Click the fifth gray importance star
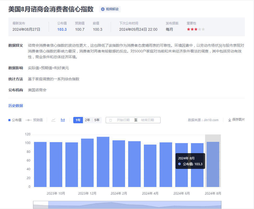The height and width of the screenshot is (209, 254). 203,29
